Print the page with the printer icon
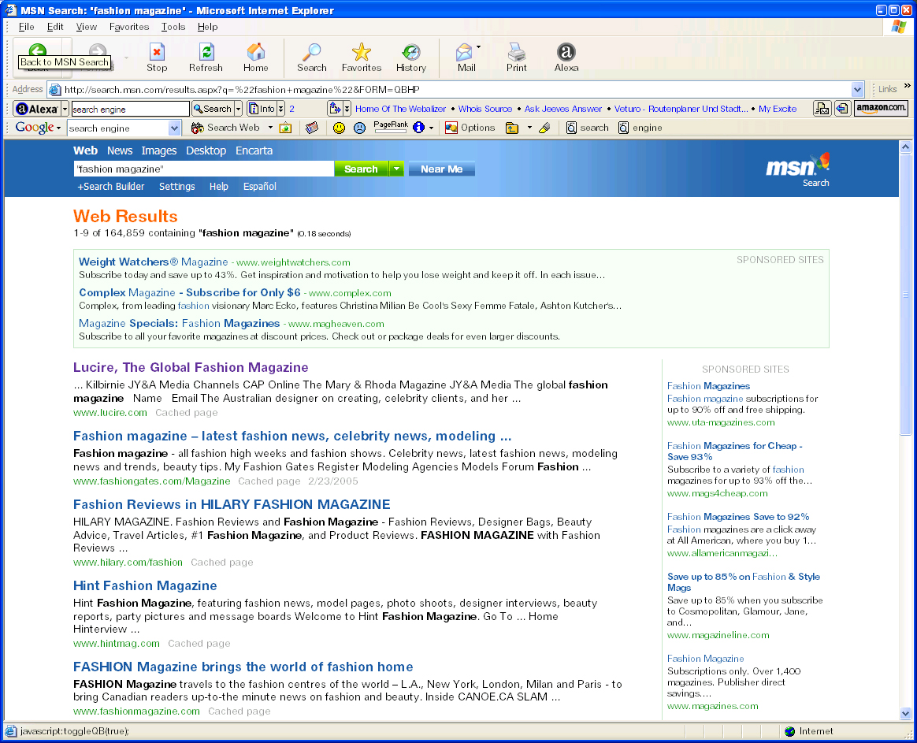 (516, 51)
